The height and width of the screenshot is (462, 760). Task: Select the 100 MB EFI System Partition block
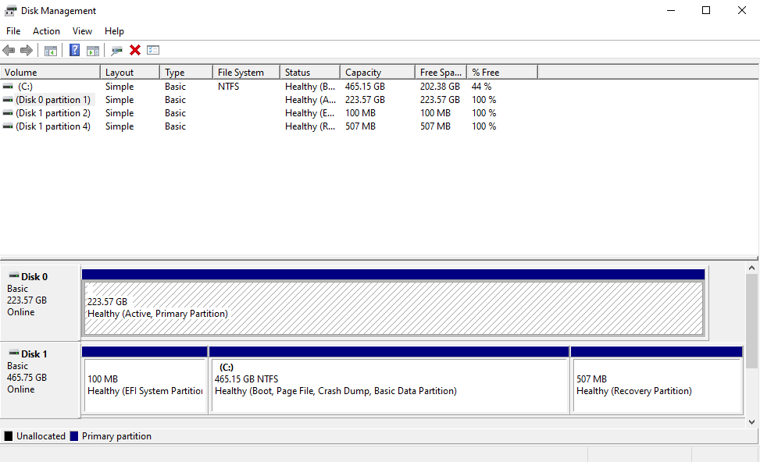tap(145, 385)
